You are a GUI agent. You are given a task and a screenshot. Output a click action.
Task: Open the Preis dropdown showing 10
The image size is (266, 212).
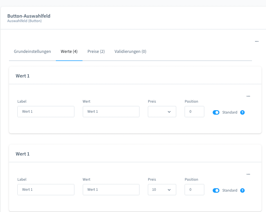pos(162,190)
